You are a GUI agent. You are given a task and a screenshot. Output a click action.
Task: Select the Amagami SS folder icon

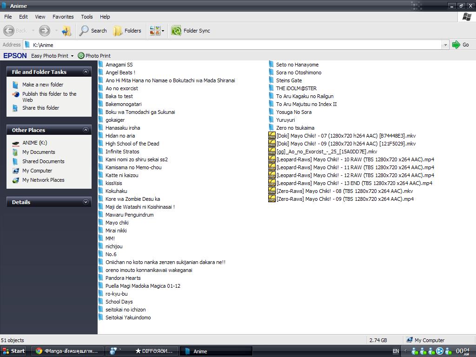pos(101,65)
